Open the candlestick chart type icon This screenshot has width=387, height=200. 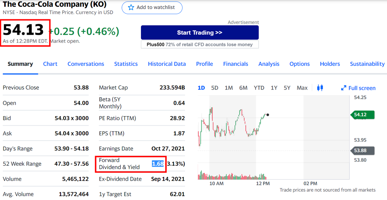point(320,88)
